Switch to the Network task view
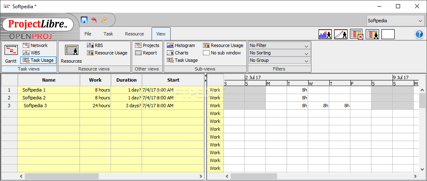427x181 pixels. click(35, 45)
